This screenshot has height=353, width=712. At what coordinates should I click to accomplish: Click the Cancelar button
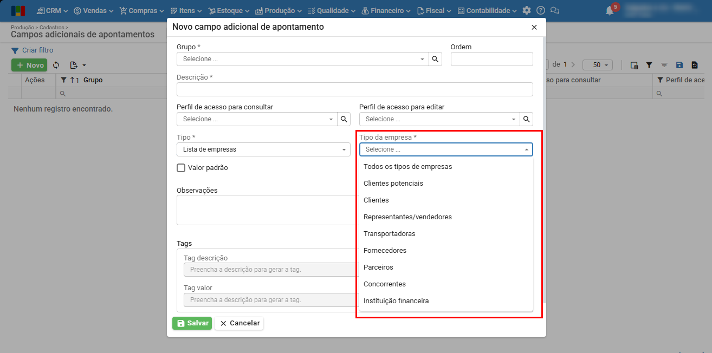(x=239, y=323)
